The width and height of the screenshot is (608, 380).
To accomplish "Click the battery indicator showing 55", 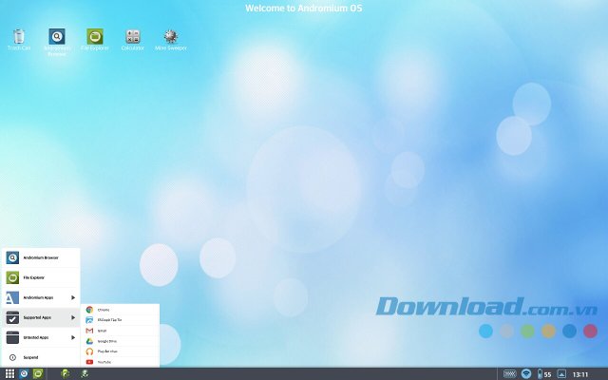I will coord(544,373).
